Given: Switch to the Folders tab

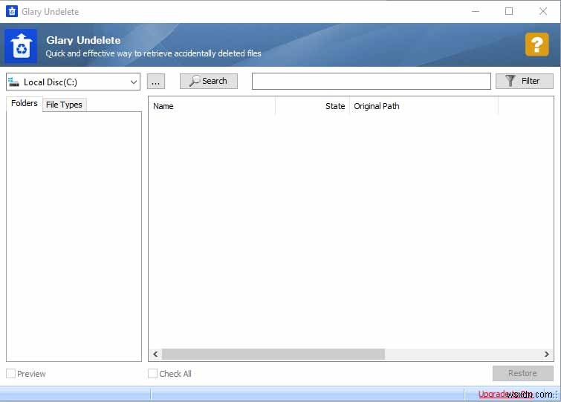Looking at the screenshot, I should (x=25, y=104).
